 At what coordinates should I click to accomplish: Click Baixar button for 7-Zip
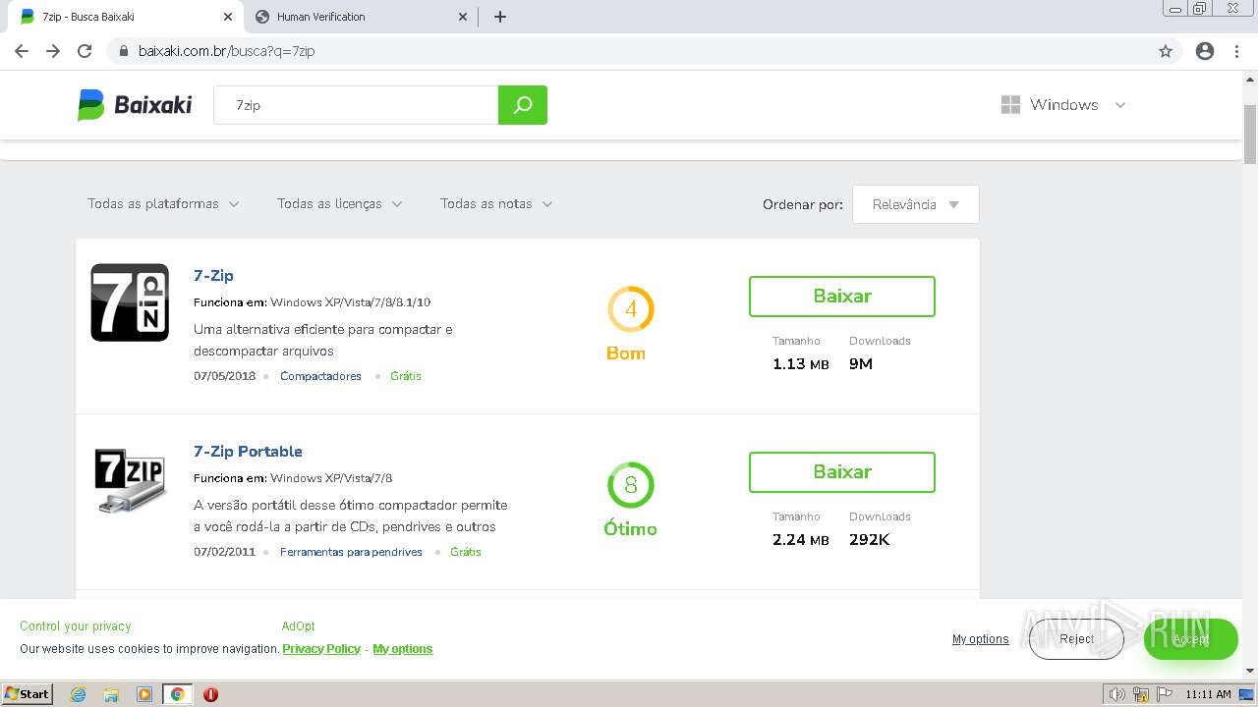coord(842,297)
